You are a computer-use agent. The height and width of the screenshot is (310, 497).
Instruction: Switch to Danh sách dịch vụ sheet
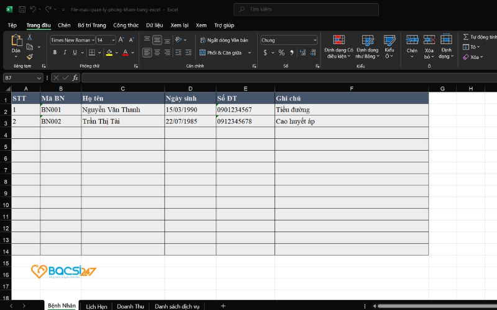[177, 306]
